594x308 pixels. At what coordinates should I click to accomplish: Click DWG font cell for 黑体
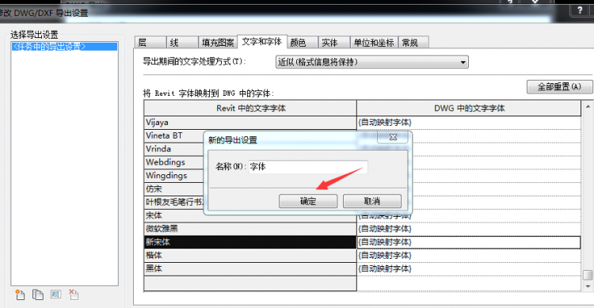(469, 268)
